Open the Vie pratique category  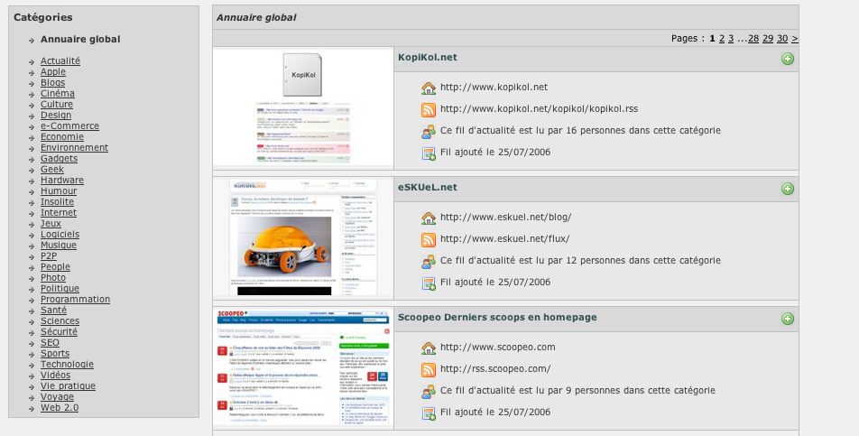pos(68,386)
